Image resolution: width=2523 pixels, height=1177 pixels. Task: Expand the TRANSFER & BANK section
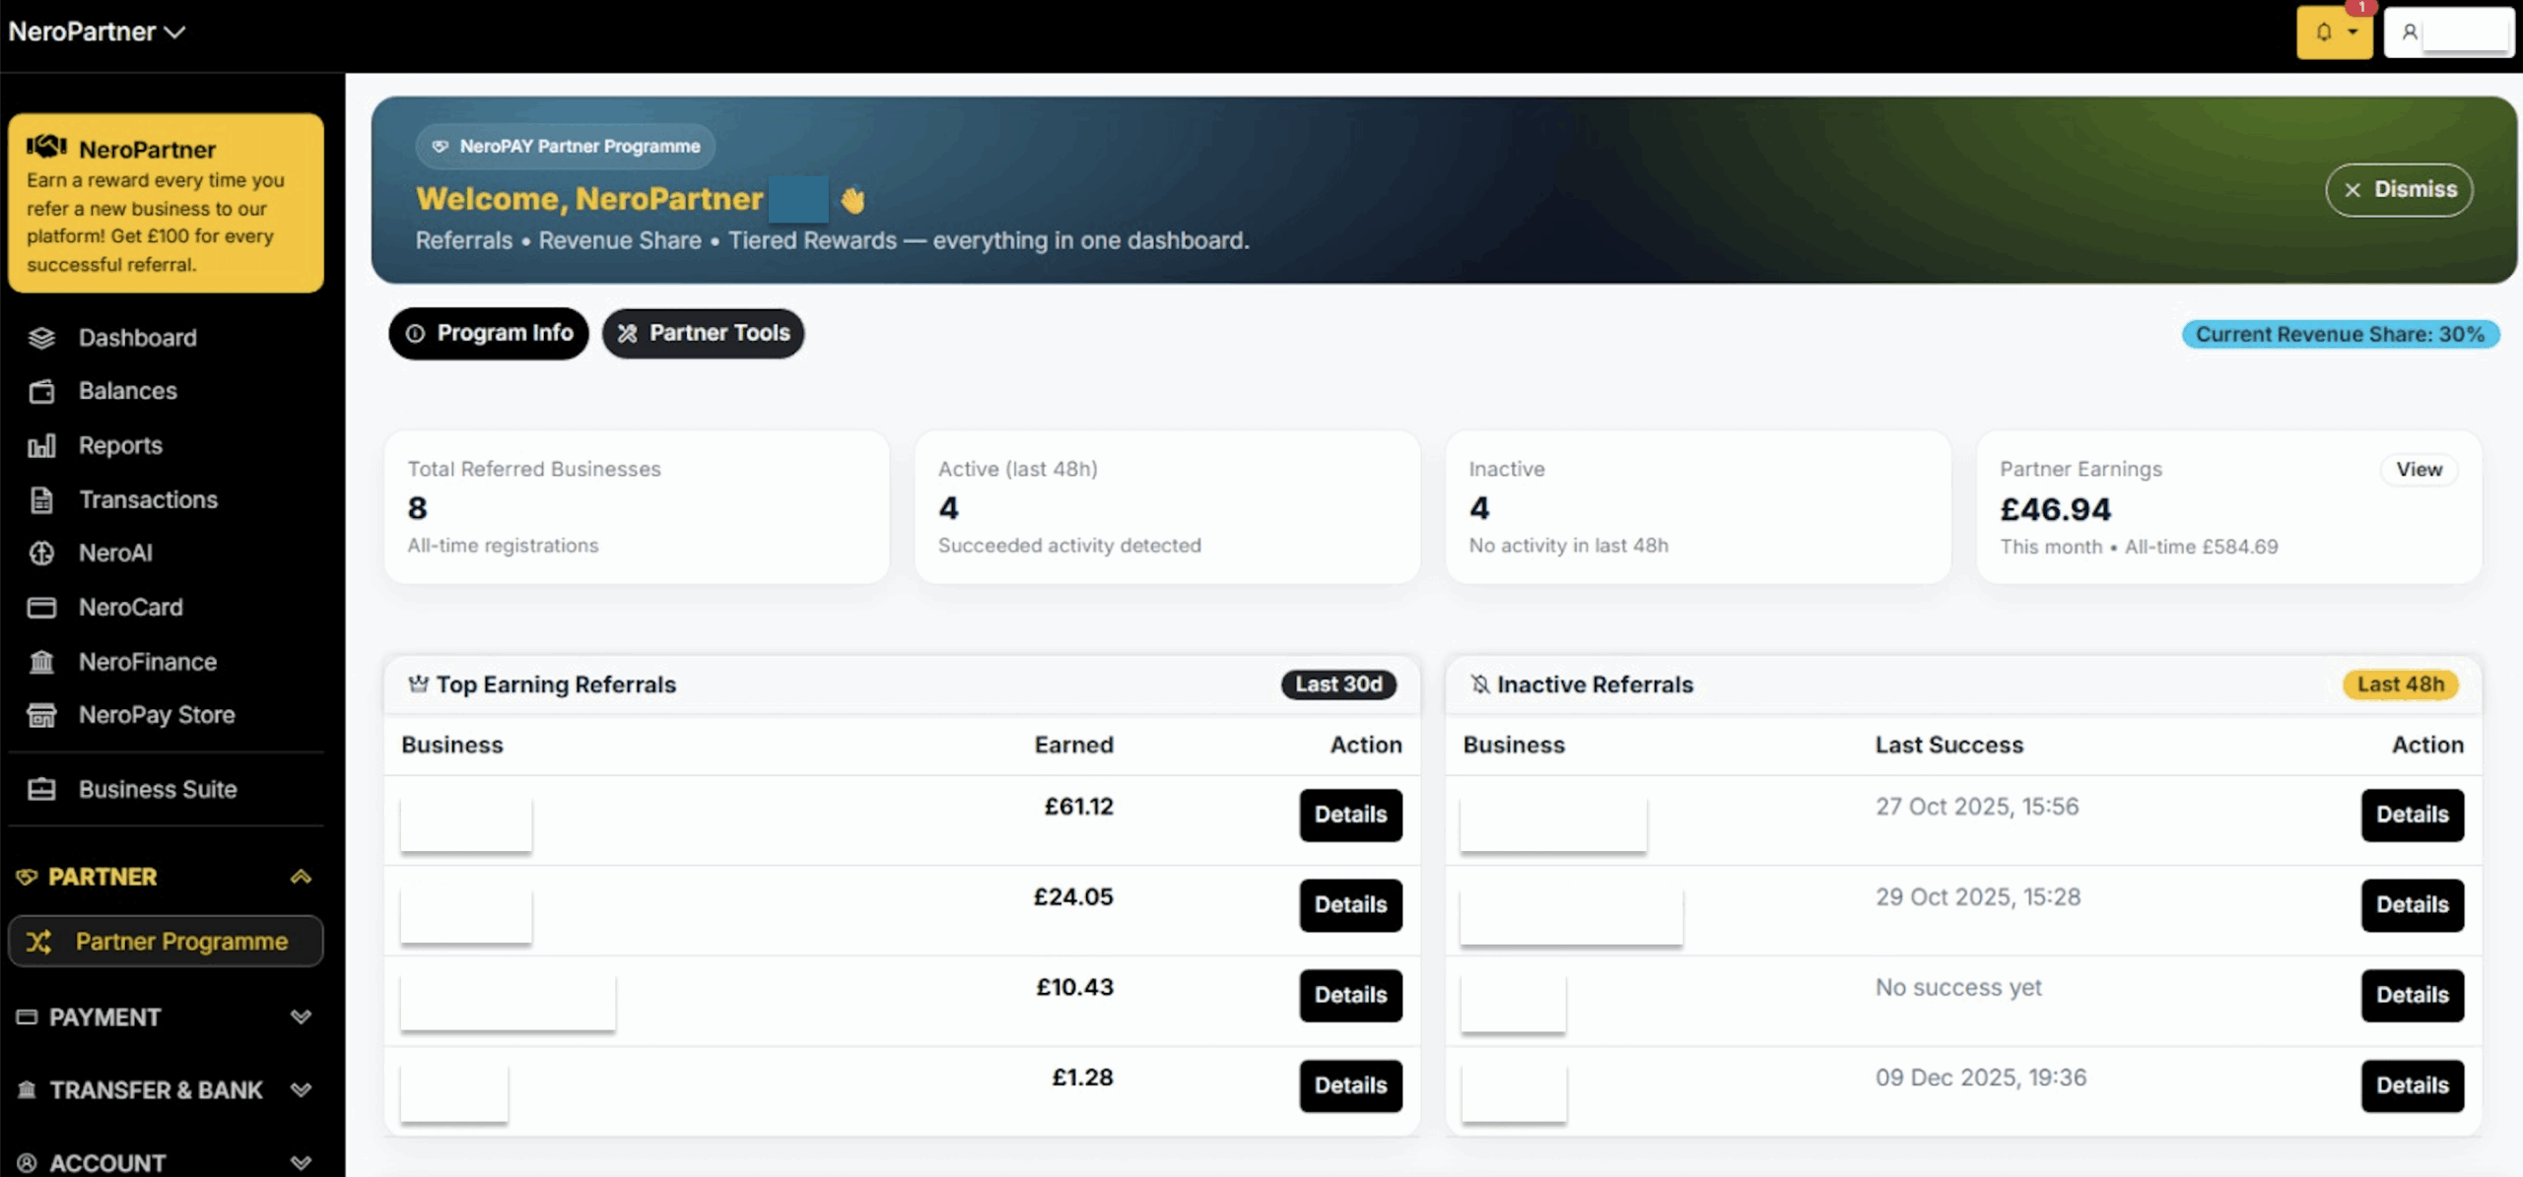tap(301, 1089)
